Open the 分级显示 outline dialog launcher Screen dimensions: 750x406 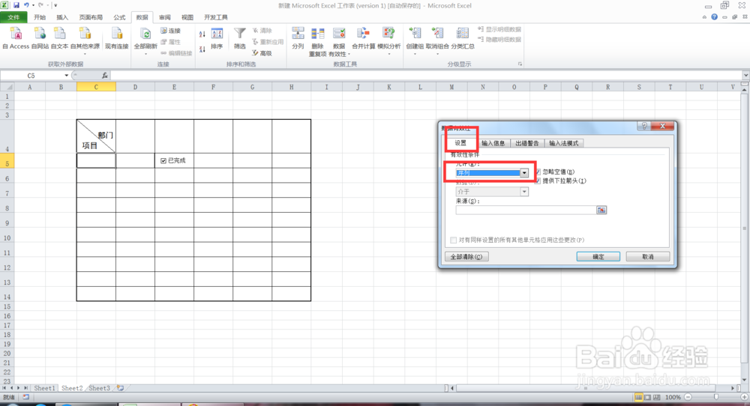[x=520, y=64]
